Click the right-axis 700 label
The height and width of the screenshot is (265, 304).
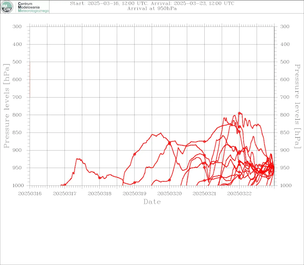pos(285,97)
